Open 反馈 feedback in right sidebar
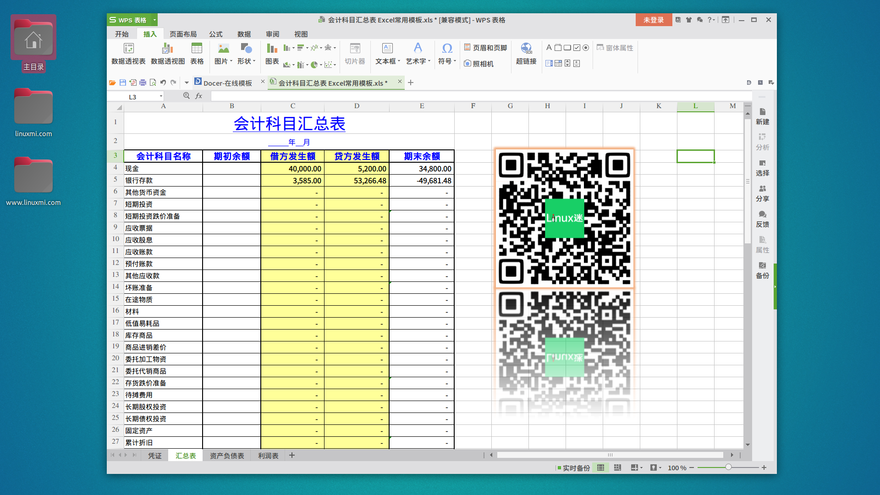The height and width of the screenshot is (495, 880). click(763, 220)
